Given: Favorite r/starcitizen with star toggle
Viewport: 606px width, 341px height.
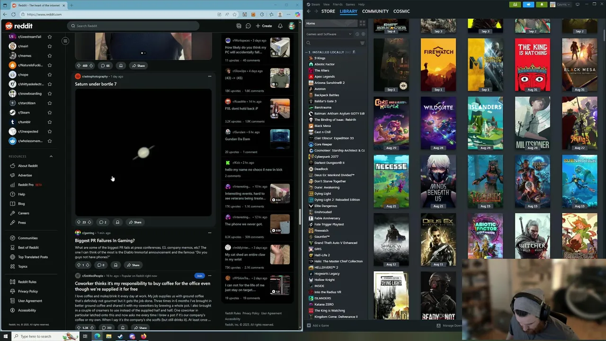Looking at the screenshot, I should [50, 103].
